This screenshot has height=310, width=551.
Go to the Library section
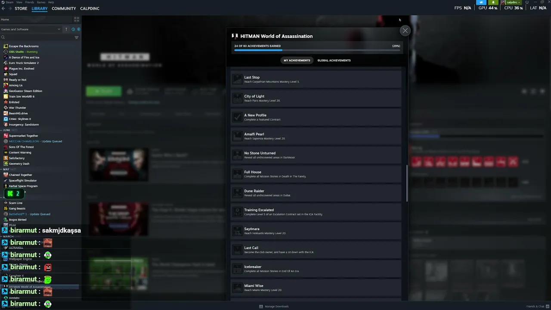coord(40,9)
